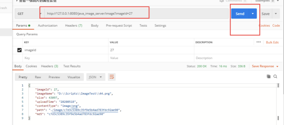The height and width of the screenshot is (125, 284).
Task: Click the Code link
Action: pos(276,26)
